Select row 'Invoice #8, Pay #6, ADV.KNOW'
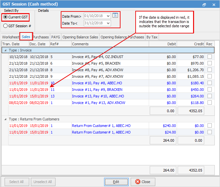This screenshot has height=187, width=220. pos(111,70)
